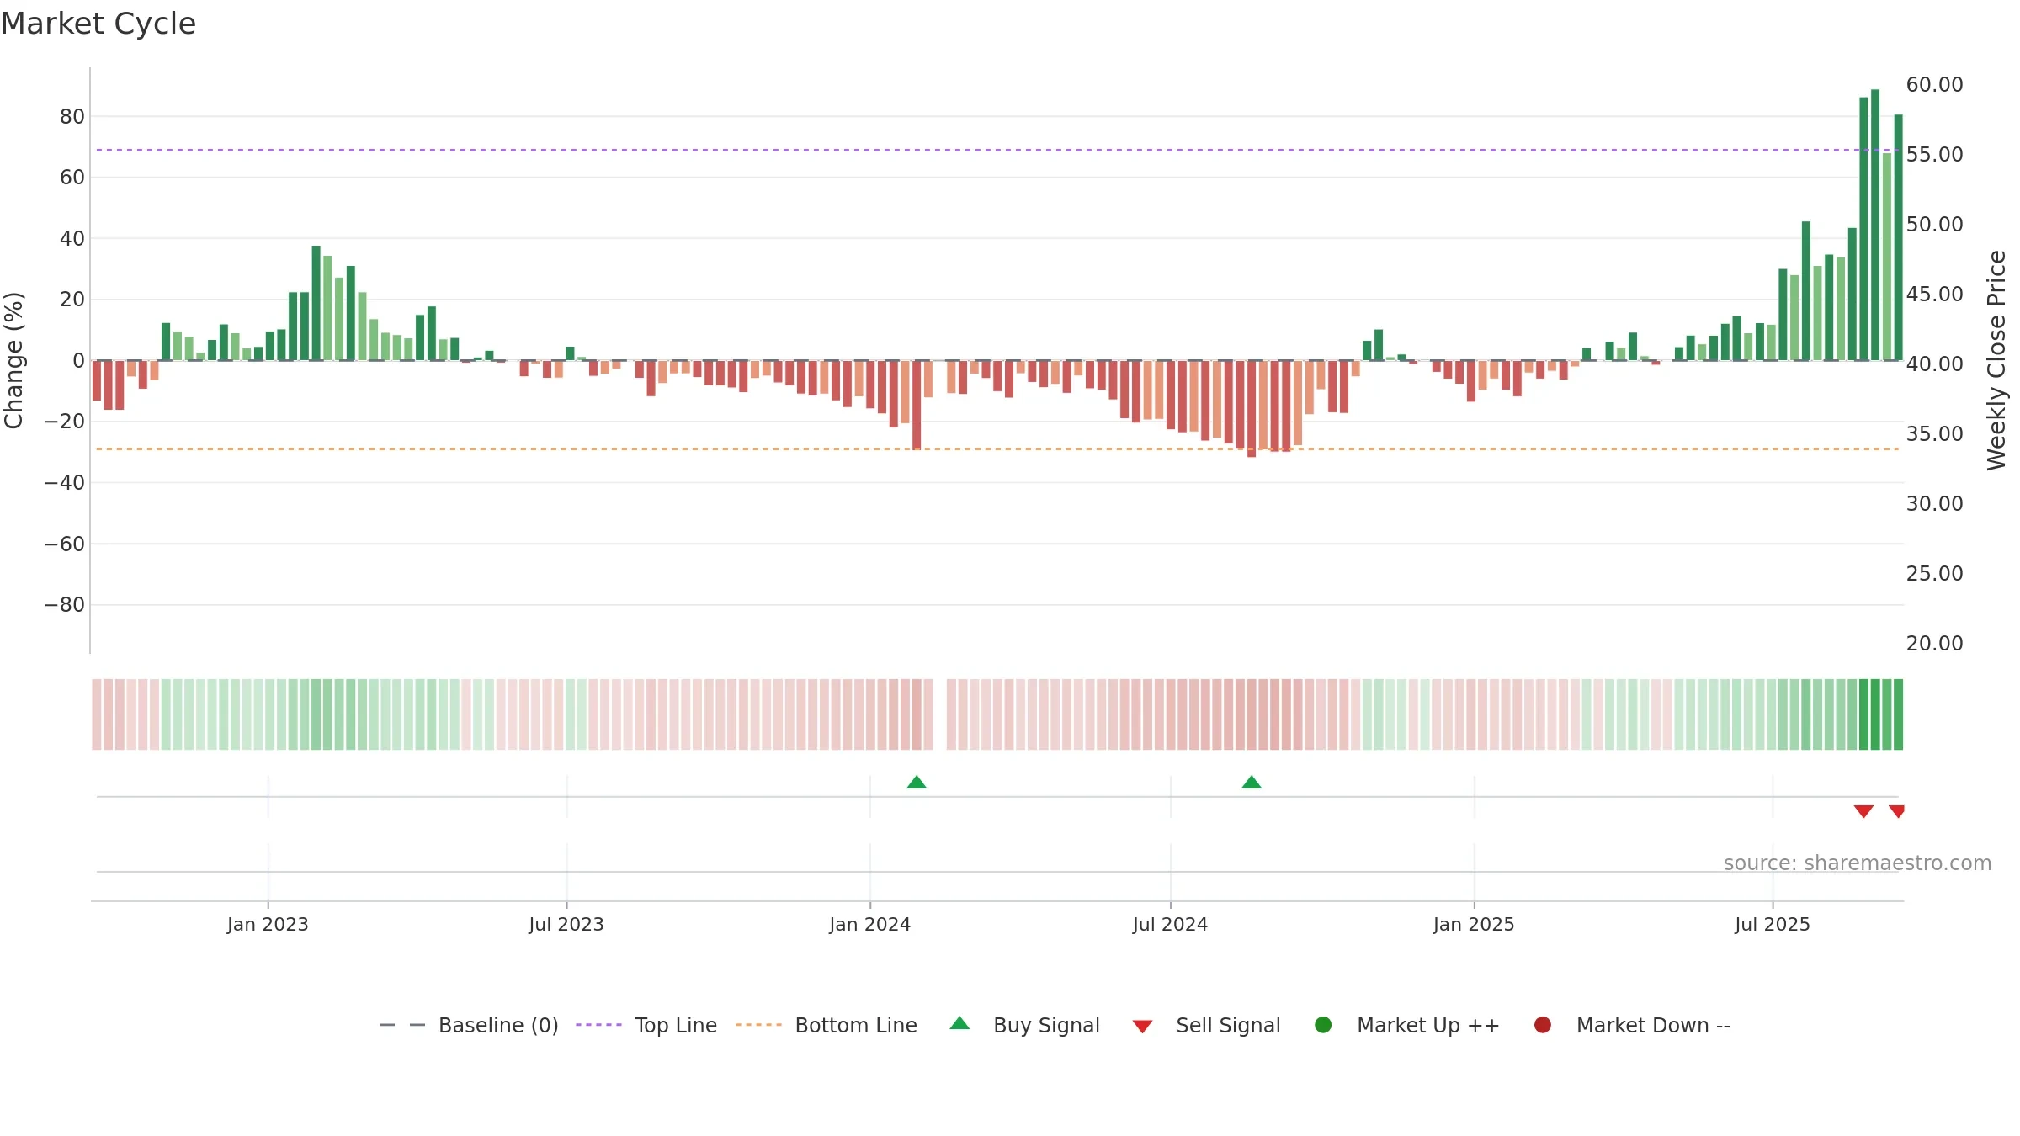The width and height of the screenshot is (2020, 1136).
Task: Toggle the Top Line legend entry
Action: pos(646,1025)
